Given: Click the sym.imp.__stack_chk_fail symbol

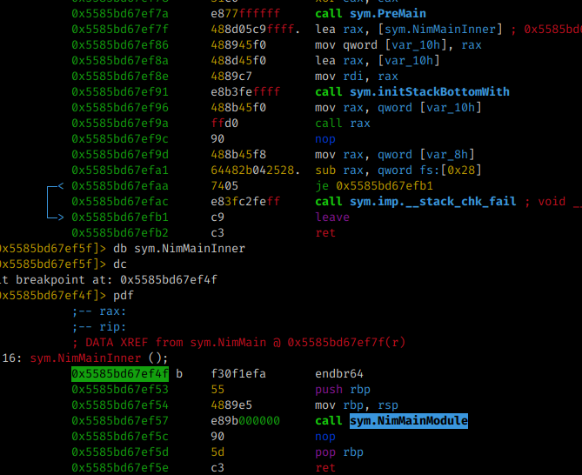Looking at the screenshot, I should (433, 202).
